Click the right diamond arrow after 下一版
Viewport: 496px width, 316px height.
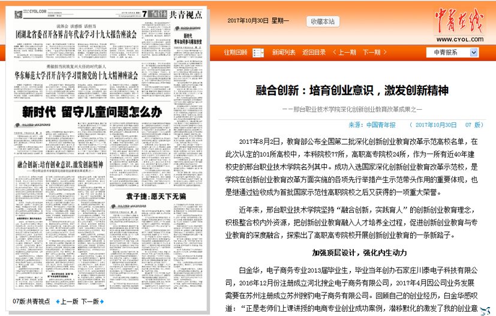pyautogui.click(x=103, y=302)
